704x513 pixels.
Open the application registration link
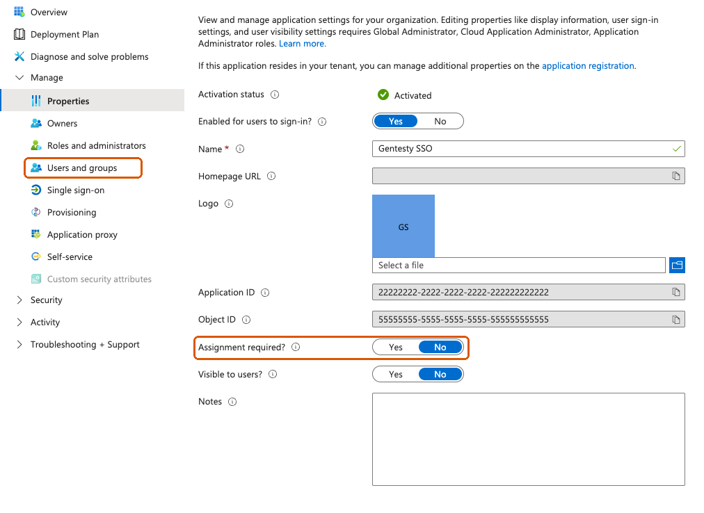(x=588, y=65)
